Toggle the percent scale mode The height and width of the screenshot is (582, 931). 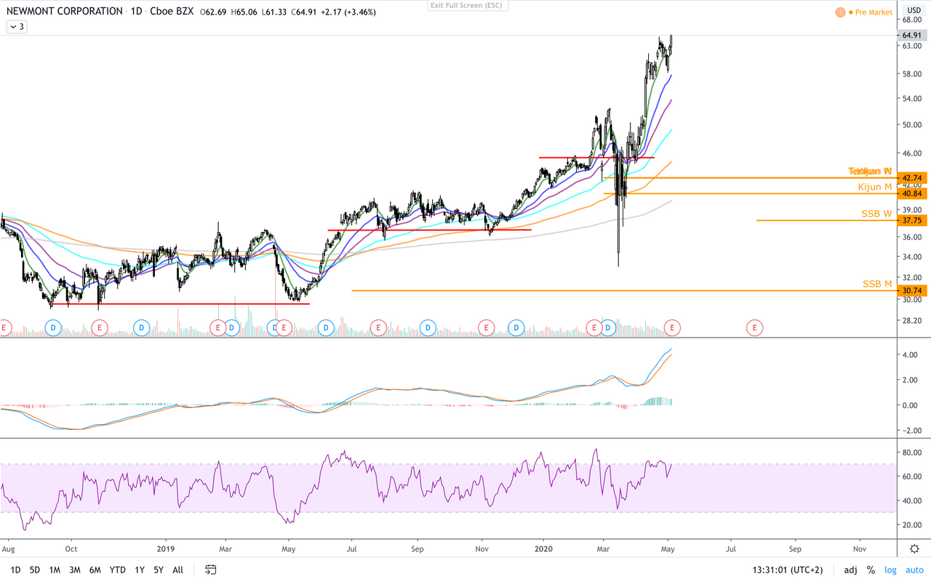pyautogui.click(x=870, y=570)
